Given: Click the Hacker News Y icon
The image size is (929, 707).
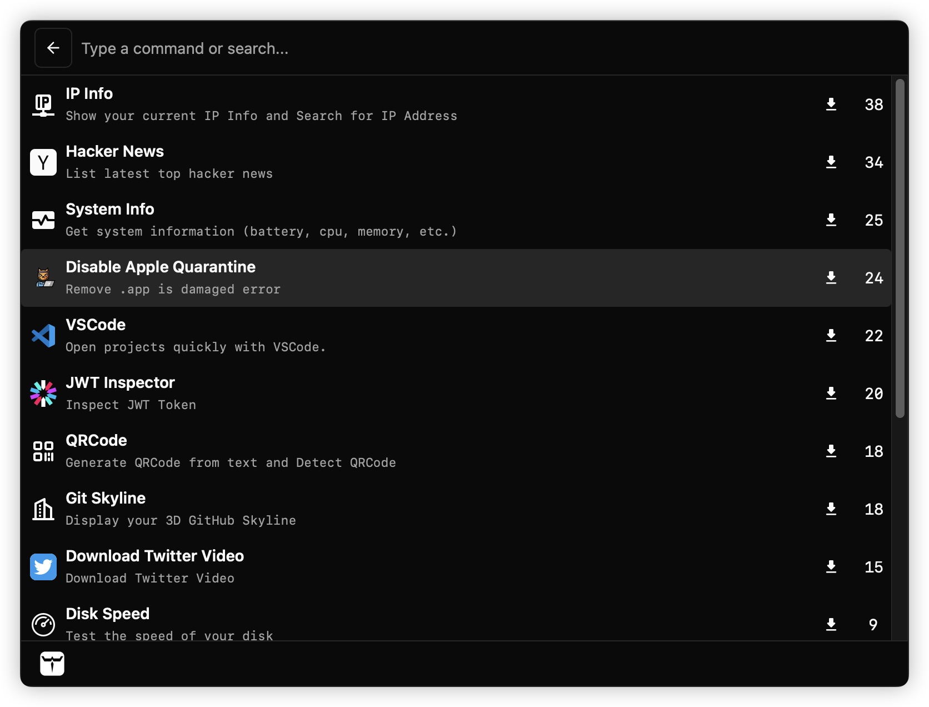Looking at the screenshot, I should (43, 162).
